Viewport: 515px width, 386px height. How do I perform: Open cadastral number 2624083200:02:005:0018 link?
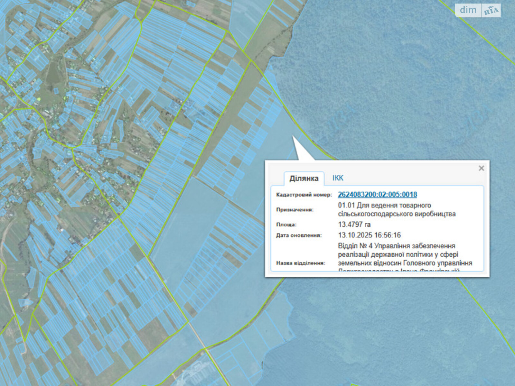coord(377,195)
